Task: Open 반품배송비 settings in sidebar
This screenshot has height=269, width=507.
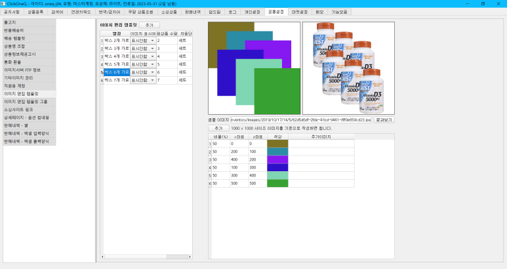Action: click(x=30, y=30)
